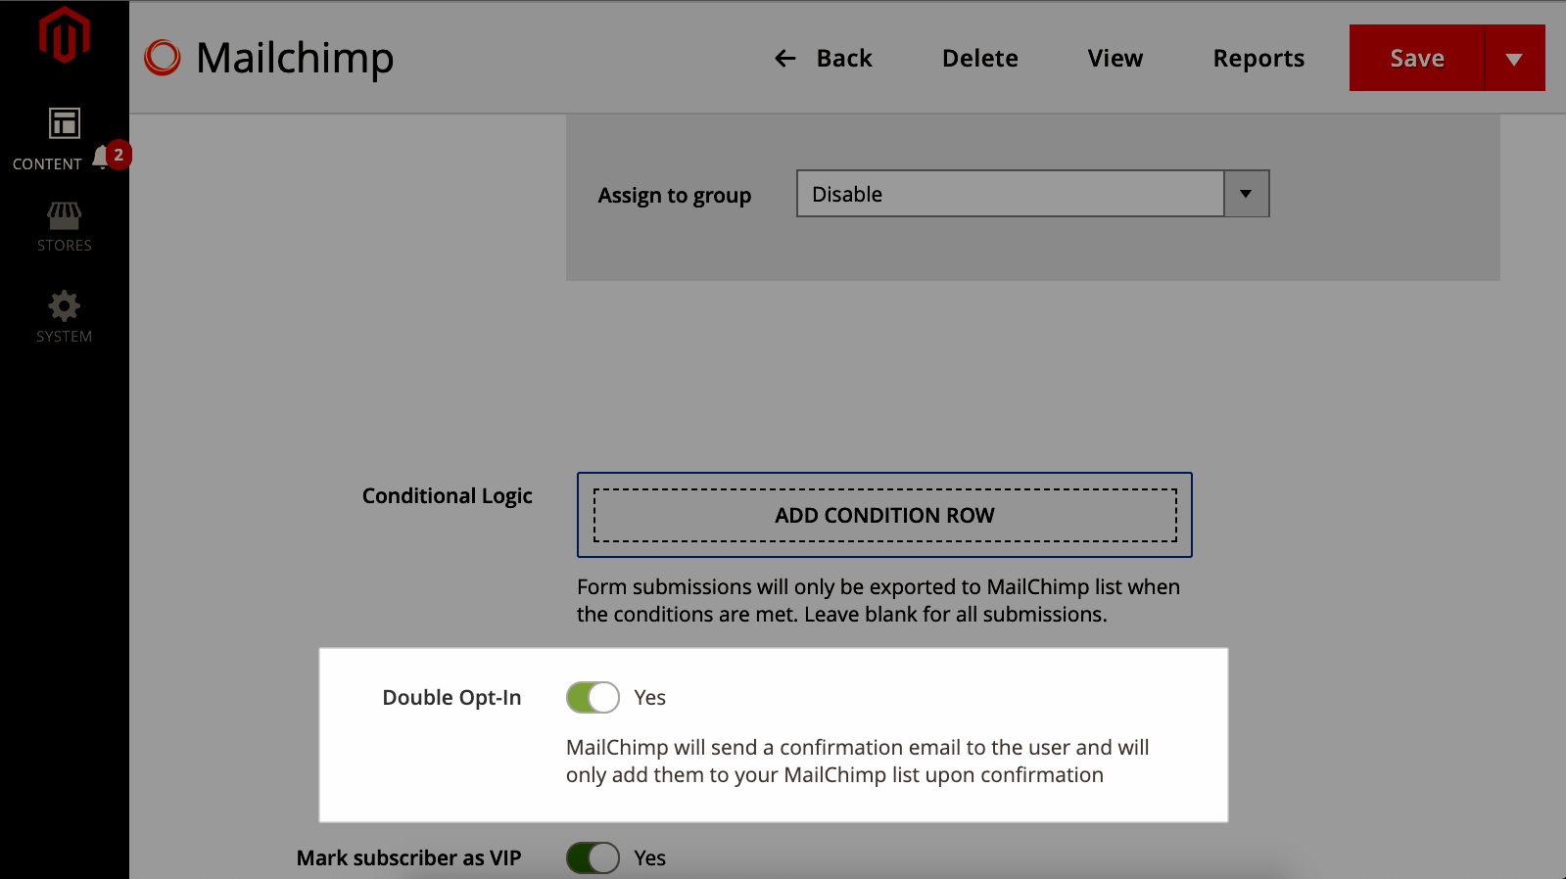
Task: Open the Assign to group dropdown
Action: (1033, 194)
